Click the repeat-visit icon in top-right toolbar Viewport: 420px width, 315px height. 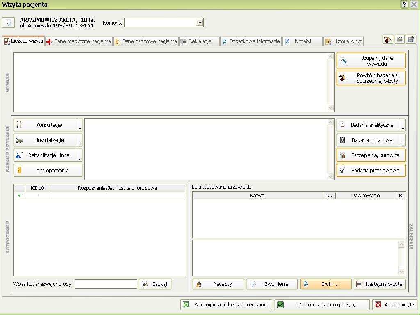388,39
